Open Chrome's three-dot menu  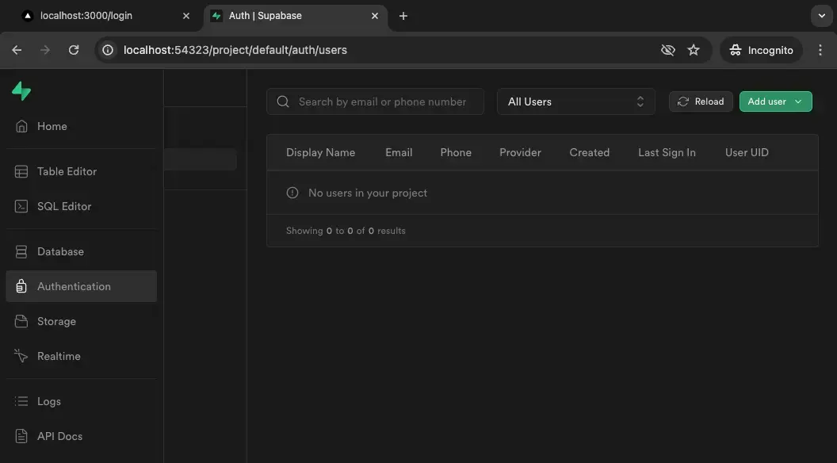coord(820,49)
